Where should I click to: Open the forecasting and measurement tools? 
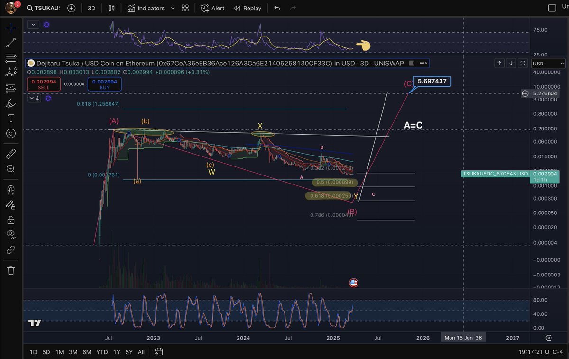(x=11, y=88)
